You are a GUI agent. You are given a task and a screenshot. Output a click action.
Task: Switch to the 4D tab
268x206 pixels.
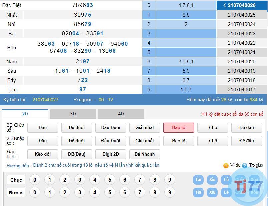click(x=120, y=114)
